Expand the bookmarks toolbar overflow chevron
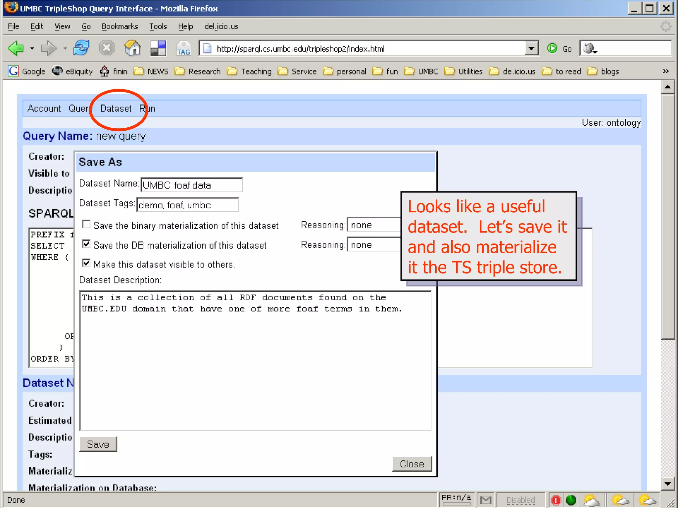This screenshot has width=678, height=508. coord(666,71)
